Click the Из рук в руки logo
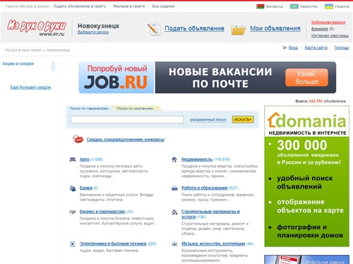The image size is (353, 264). pos(36,28)
